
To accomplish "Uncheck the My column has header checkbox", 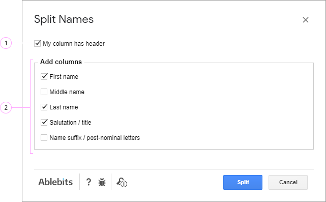I will click(x=38, y=43).
